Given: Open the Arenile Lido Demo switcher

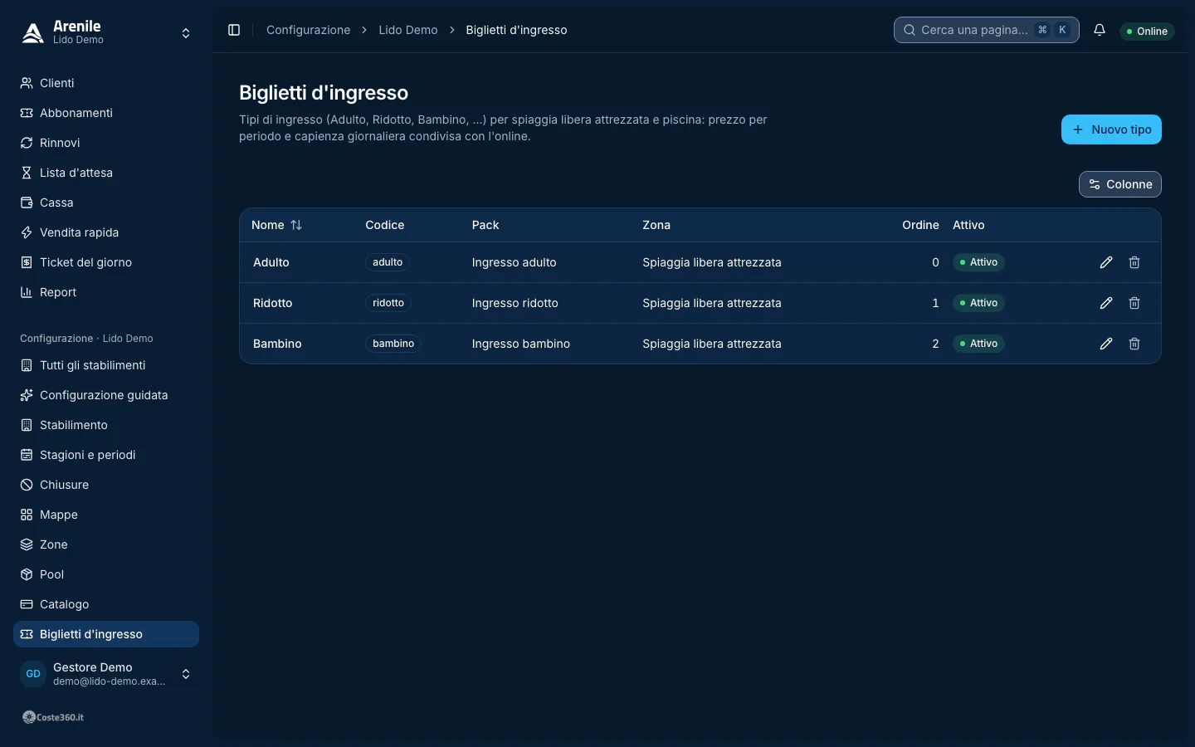Looking at the screenshot, I should [106, 33].
